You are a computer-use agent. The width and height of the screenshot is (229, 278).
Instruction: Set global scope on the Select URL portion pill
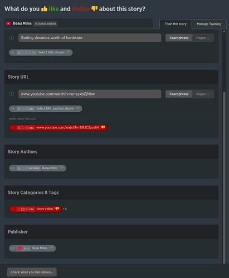27,109
